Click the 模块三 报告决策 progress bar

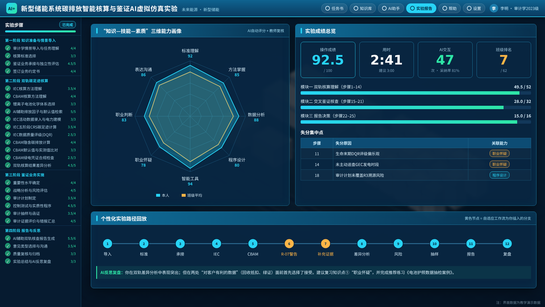[416, 122]
